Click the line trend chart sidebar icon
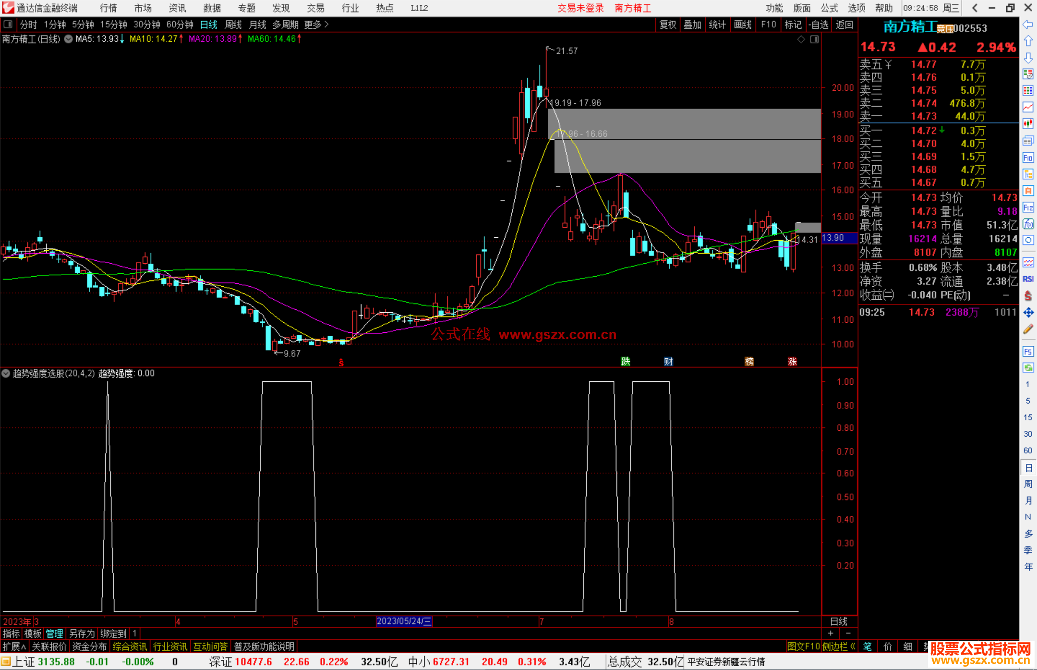 [1028, 107]
